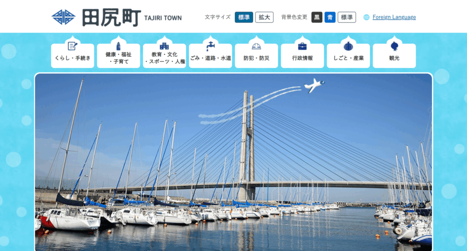Click the building icon above 健康・福祉・子育て
This screenshot has width=467, height=251.
(x=119, y=46)
